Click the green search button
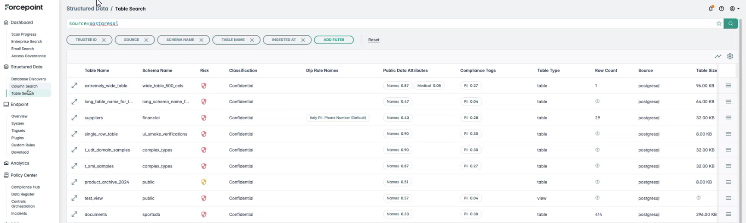The width and height of the screenshot is (746, 223). click(x=730, y=23)
